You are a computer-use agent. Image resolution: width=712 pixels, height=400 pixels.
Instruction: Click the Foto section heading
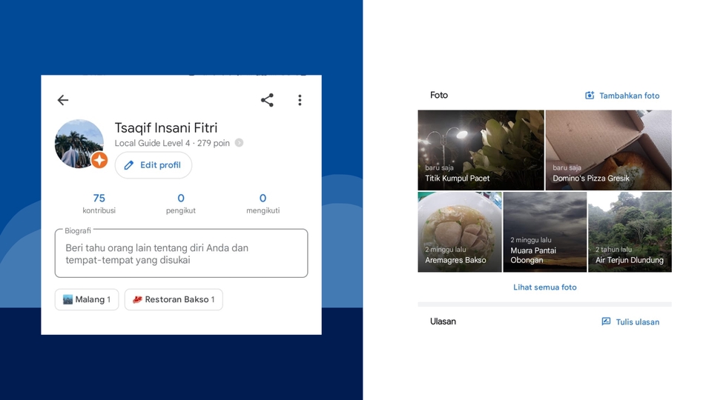(x=438, y=96)
